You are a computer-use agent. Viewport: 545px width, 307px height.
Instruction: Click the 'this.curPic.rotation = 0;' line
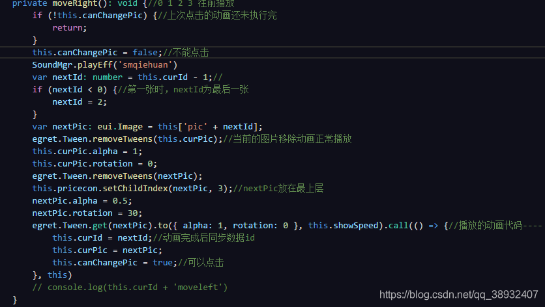coord(95,164)
